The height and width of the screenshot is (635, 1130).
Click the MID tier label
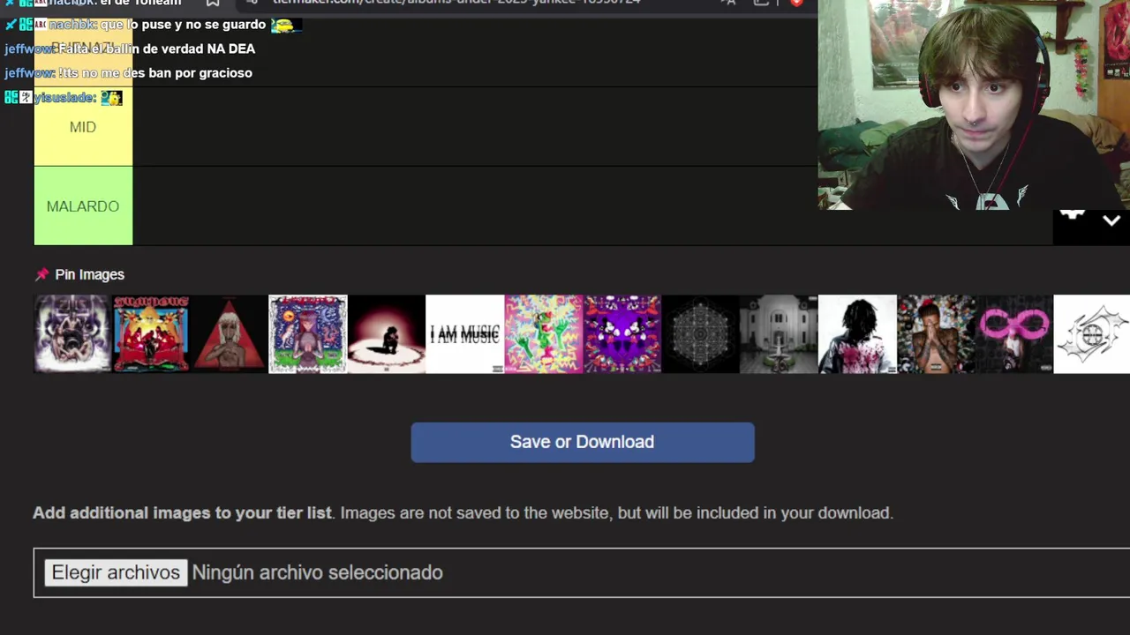83,127
